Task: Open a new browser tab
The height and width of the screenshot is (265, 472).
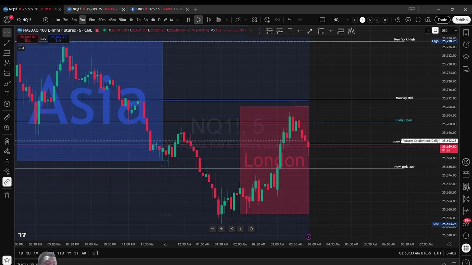Action: pos(196,9)
